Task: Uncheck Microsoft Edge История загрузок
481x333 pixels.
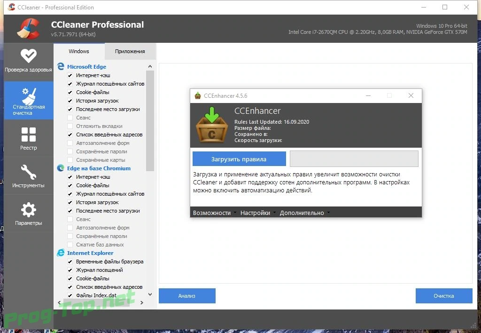Action: [70, 101]
